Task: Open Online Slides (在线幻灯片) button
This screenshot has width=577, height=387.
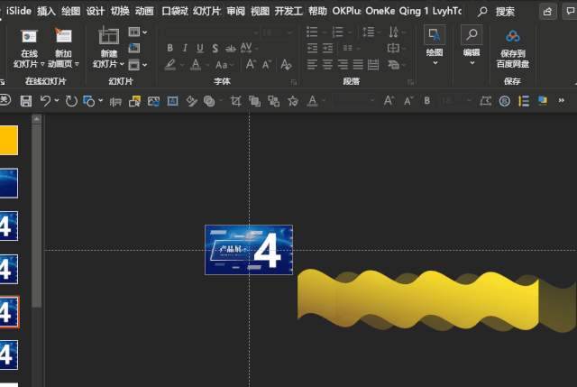Action: [29, 49]
